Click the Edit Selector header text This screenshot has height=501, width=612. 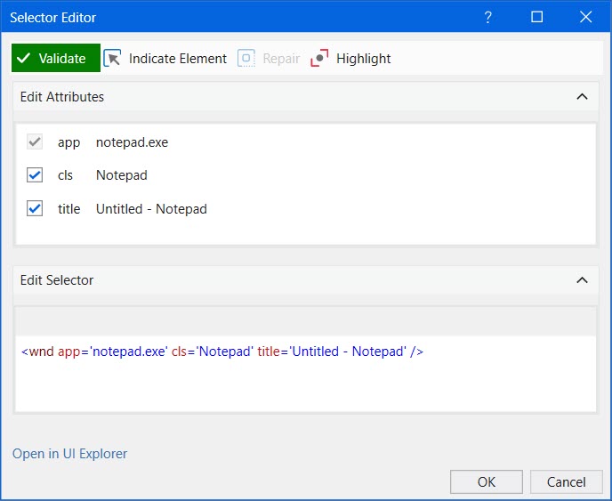[x=57, y=280]
